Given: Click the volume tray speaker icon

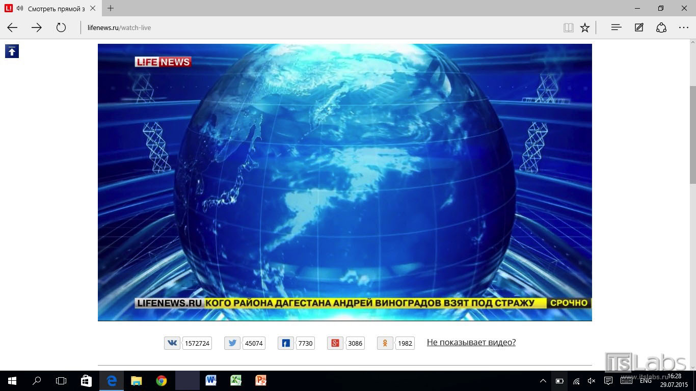Looking at the screenshot, I should point(592,381).
